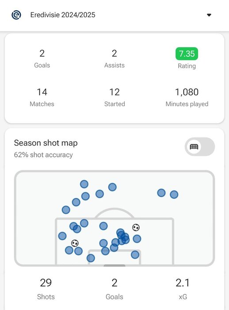Click the goal net icon on toggle

pyautogui.click(x=194, y=147)
